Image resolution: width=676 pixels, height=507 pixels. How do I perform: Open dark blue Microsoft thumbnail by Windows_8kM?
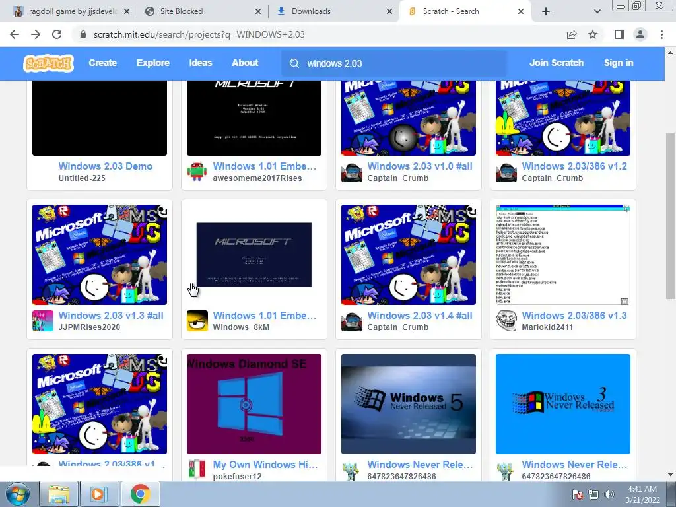(254, 255)
